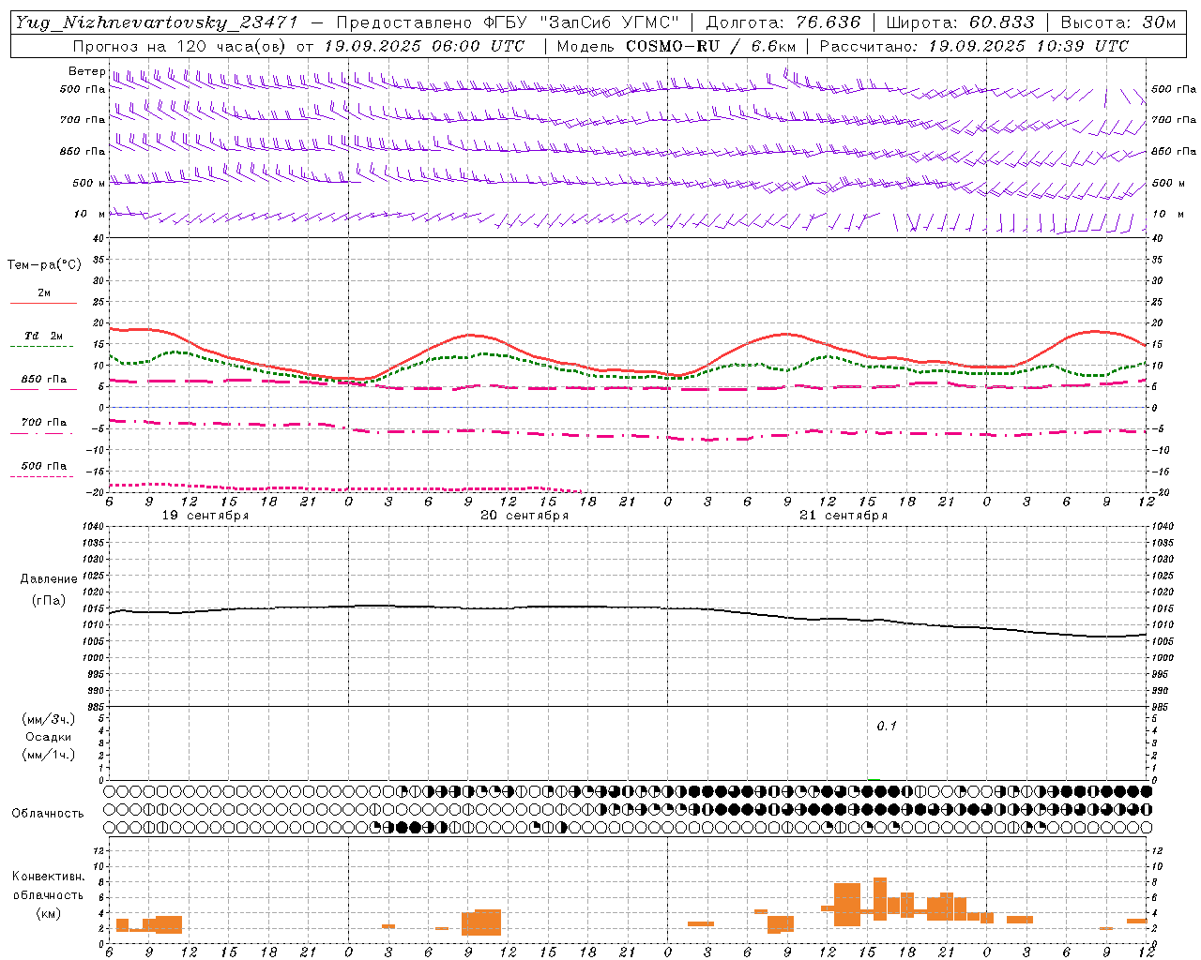Click the station title Yug_Nizhnevartovsky_23471
The width and height of the screenshot is (1201, 960).
coord(156,22)
